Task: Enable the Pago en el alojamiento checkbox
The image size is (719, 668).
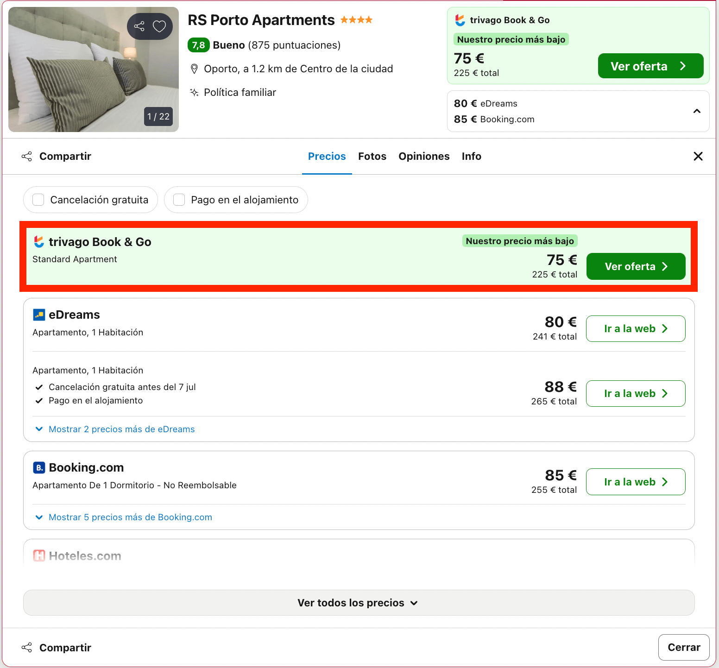Action: click(x=179, y=200)
